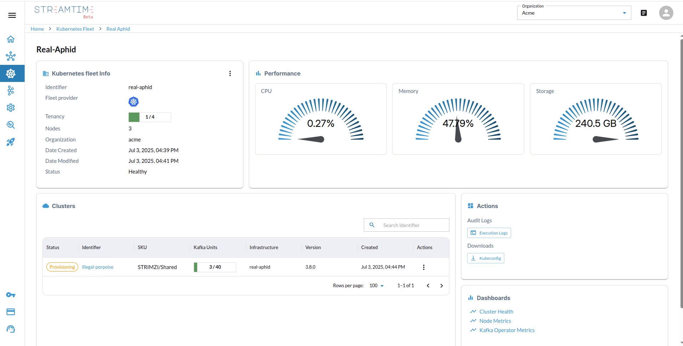
Task: Open the illegal-porpoise cluster link
Action: pyautogui.click(x=97, y=267)
